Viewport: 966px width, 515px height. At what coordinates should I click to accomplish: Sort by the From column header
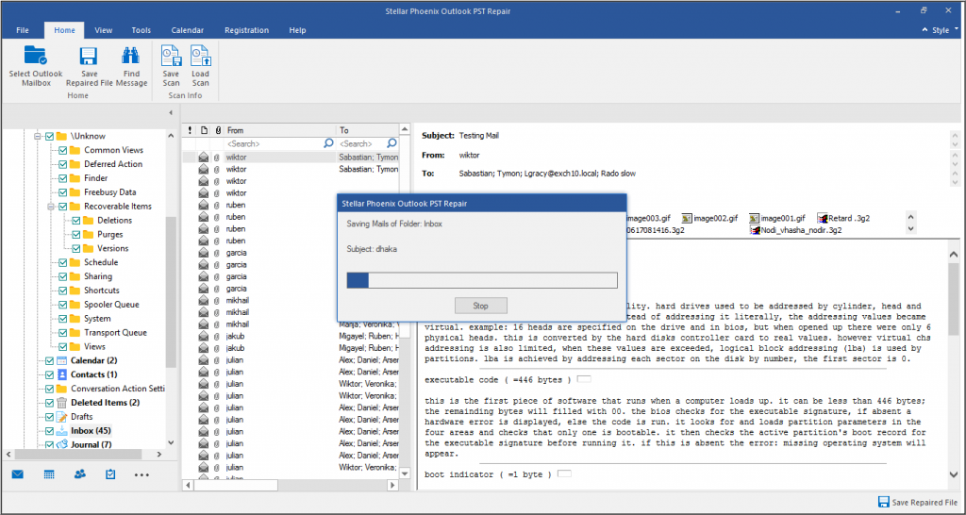coord(279,130)
